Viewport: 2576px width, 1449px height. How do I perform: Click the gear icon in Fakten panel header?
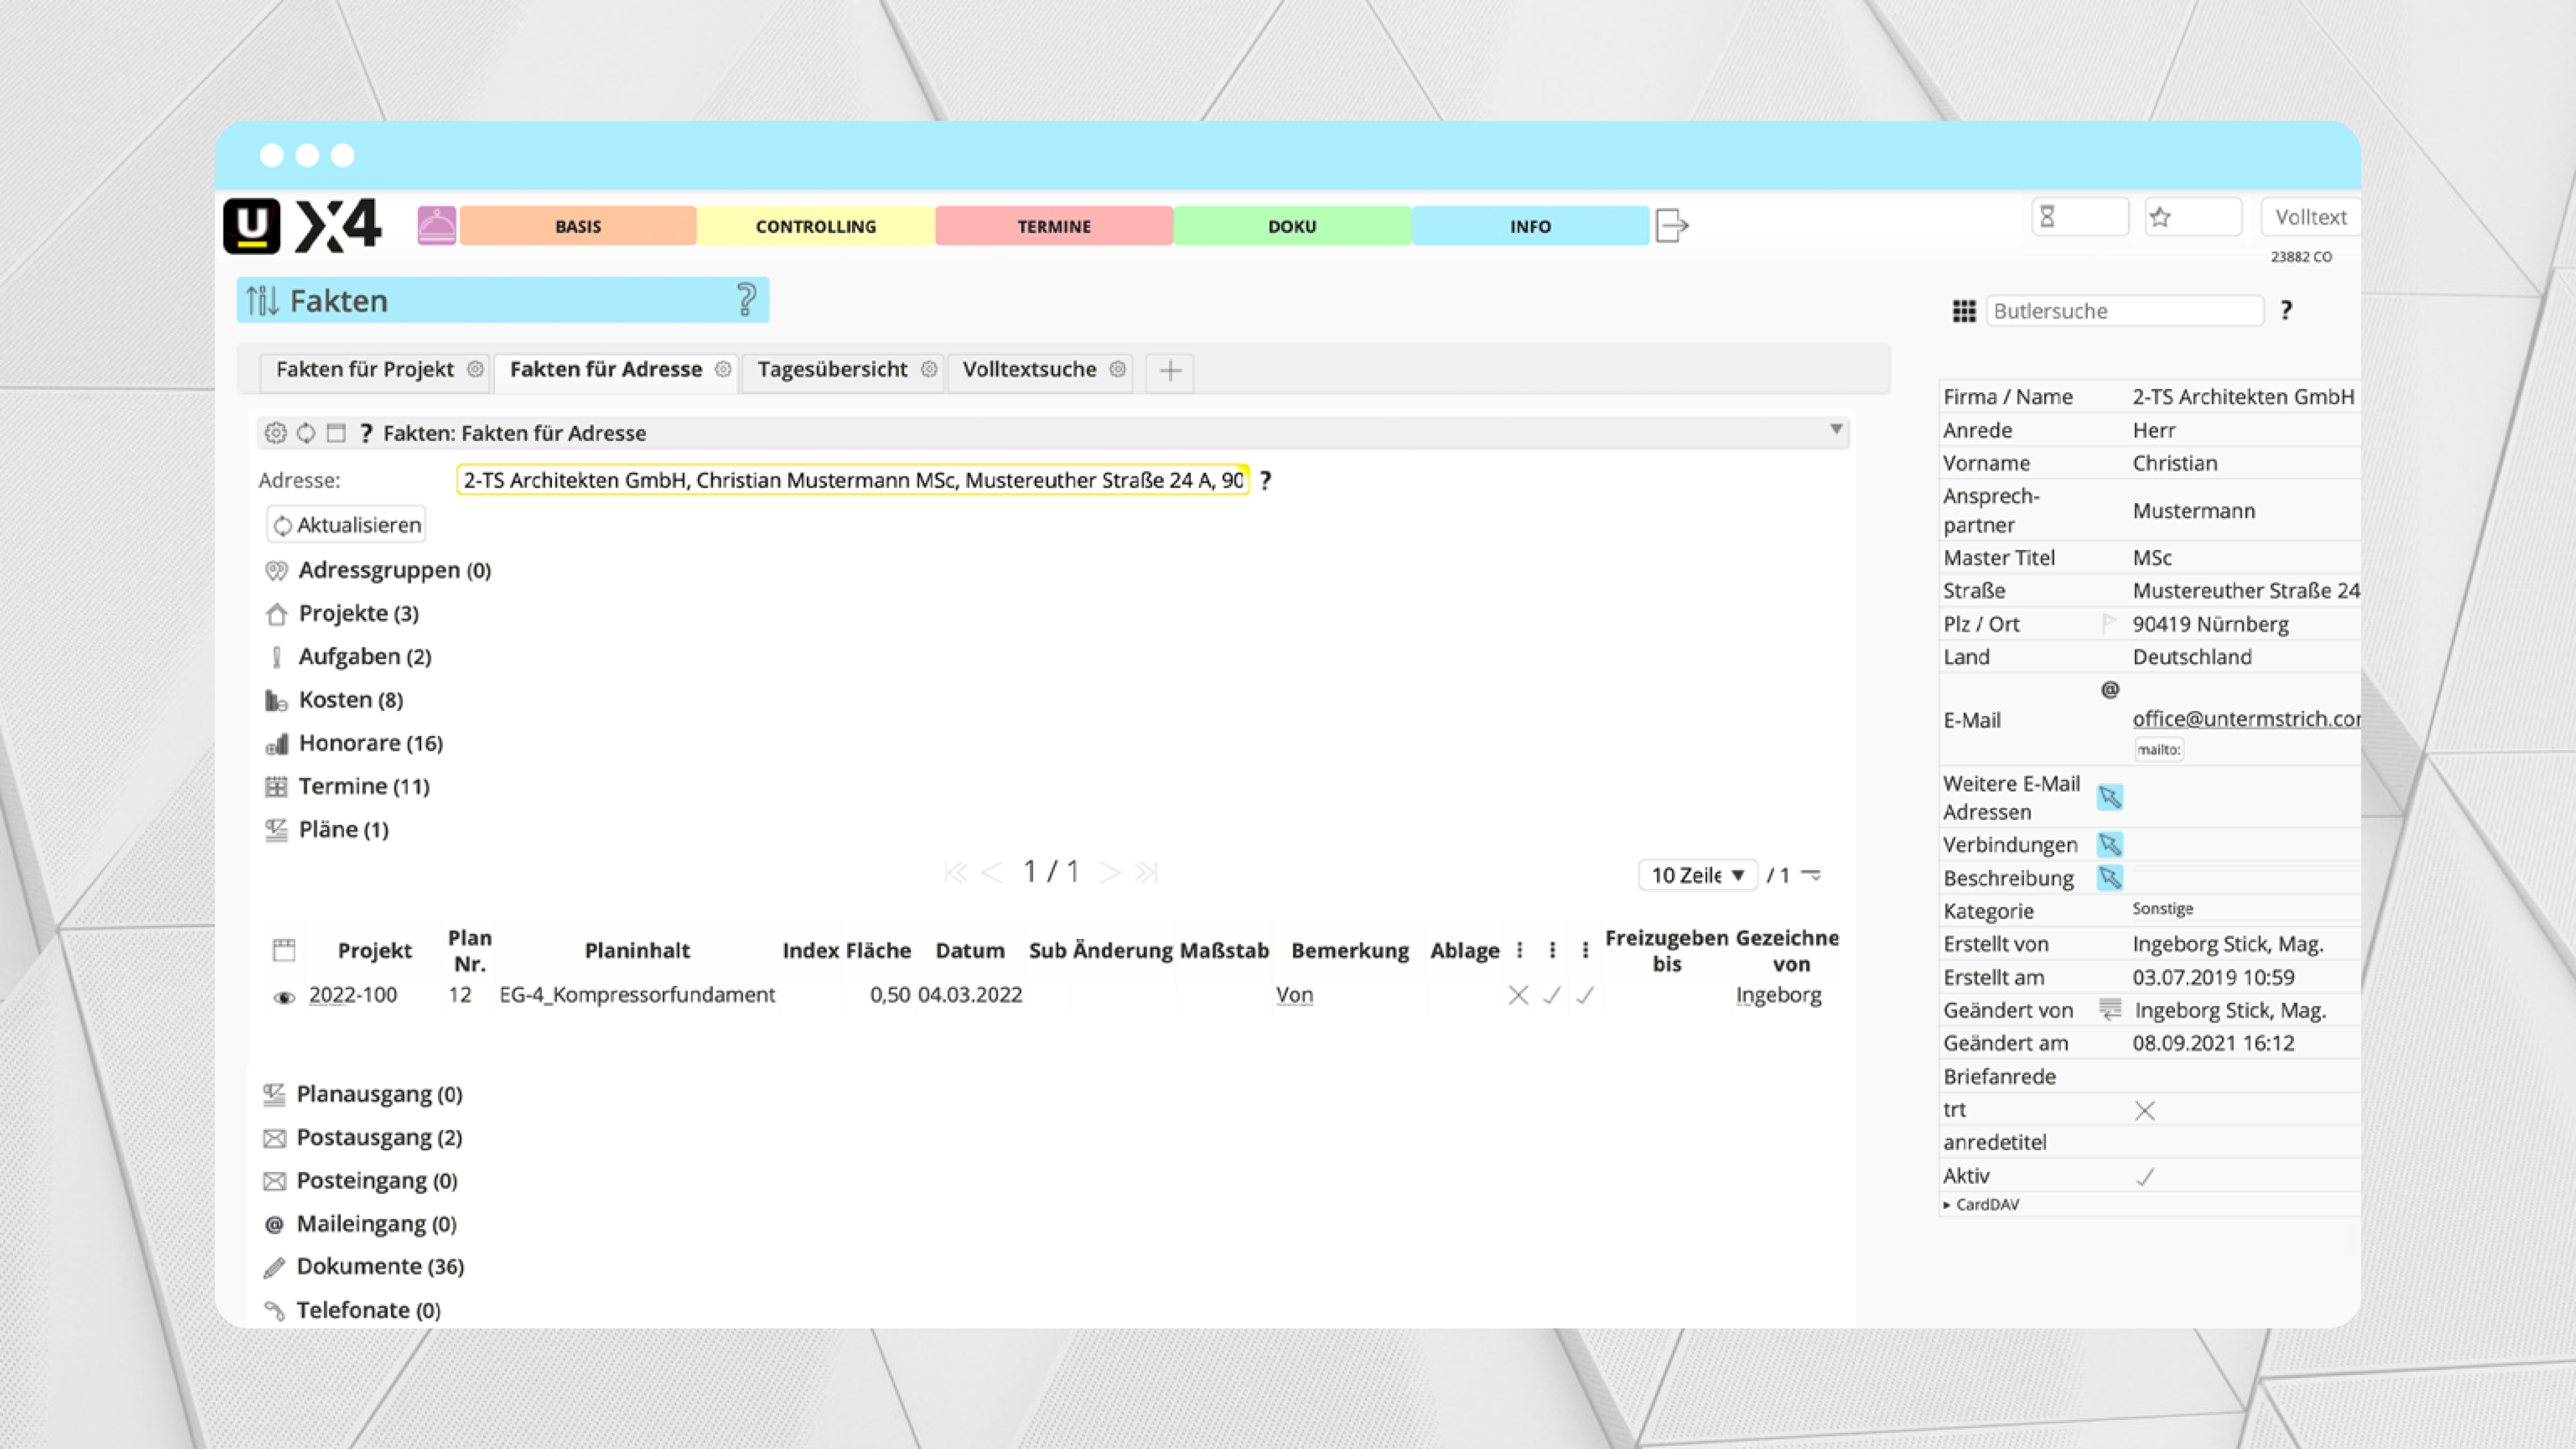(275, 433)
